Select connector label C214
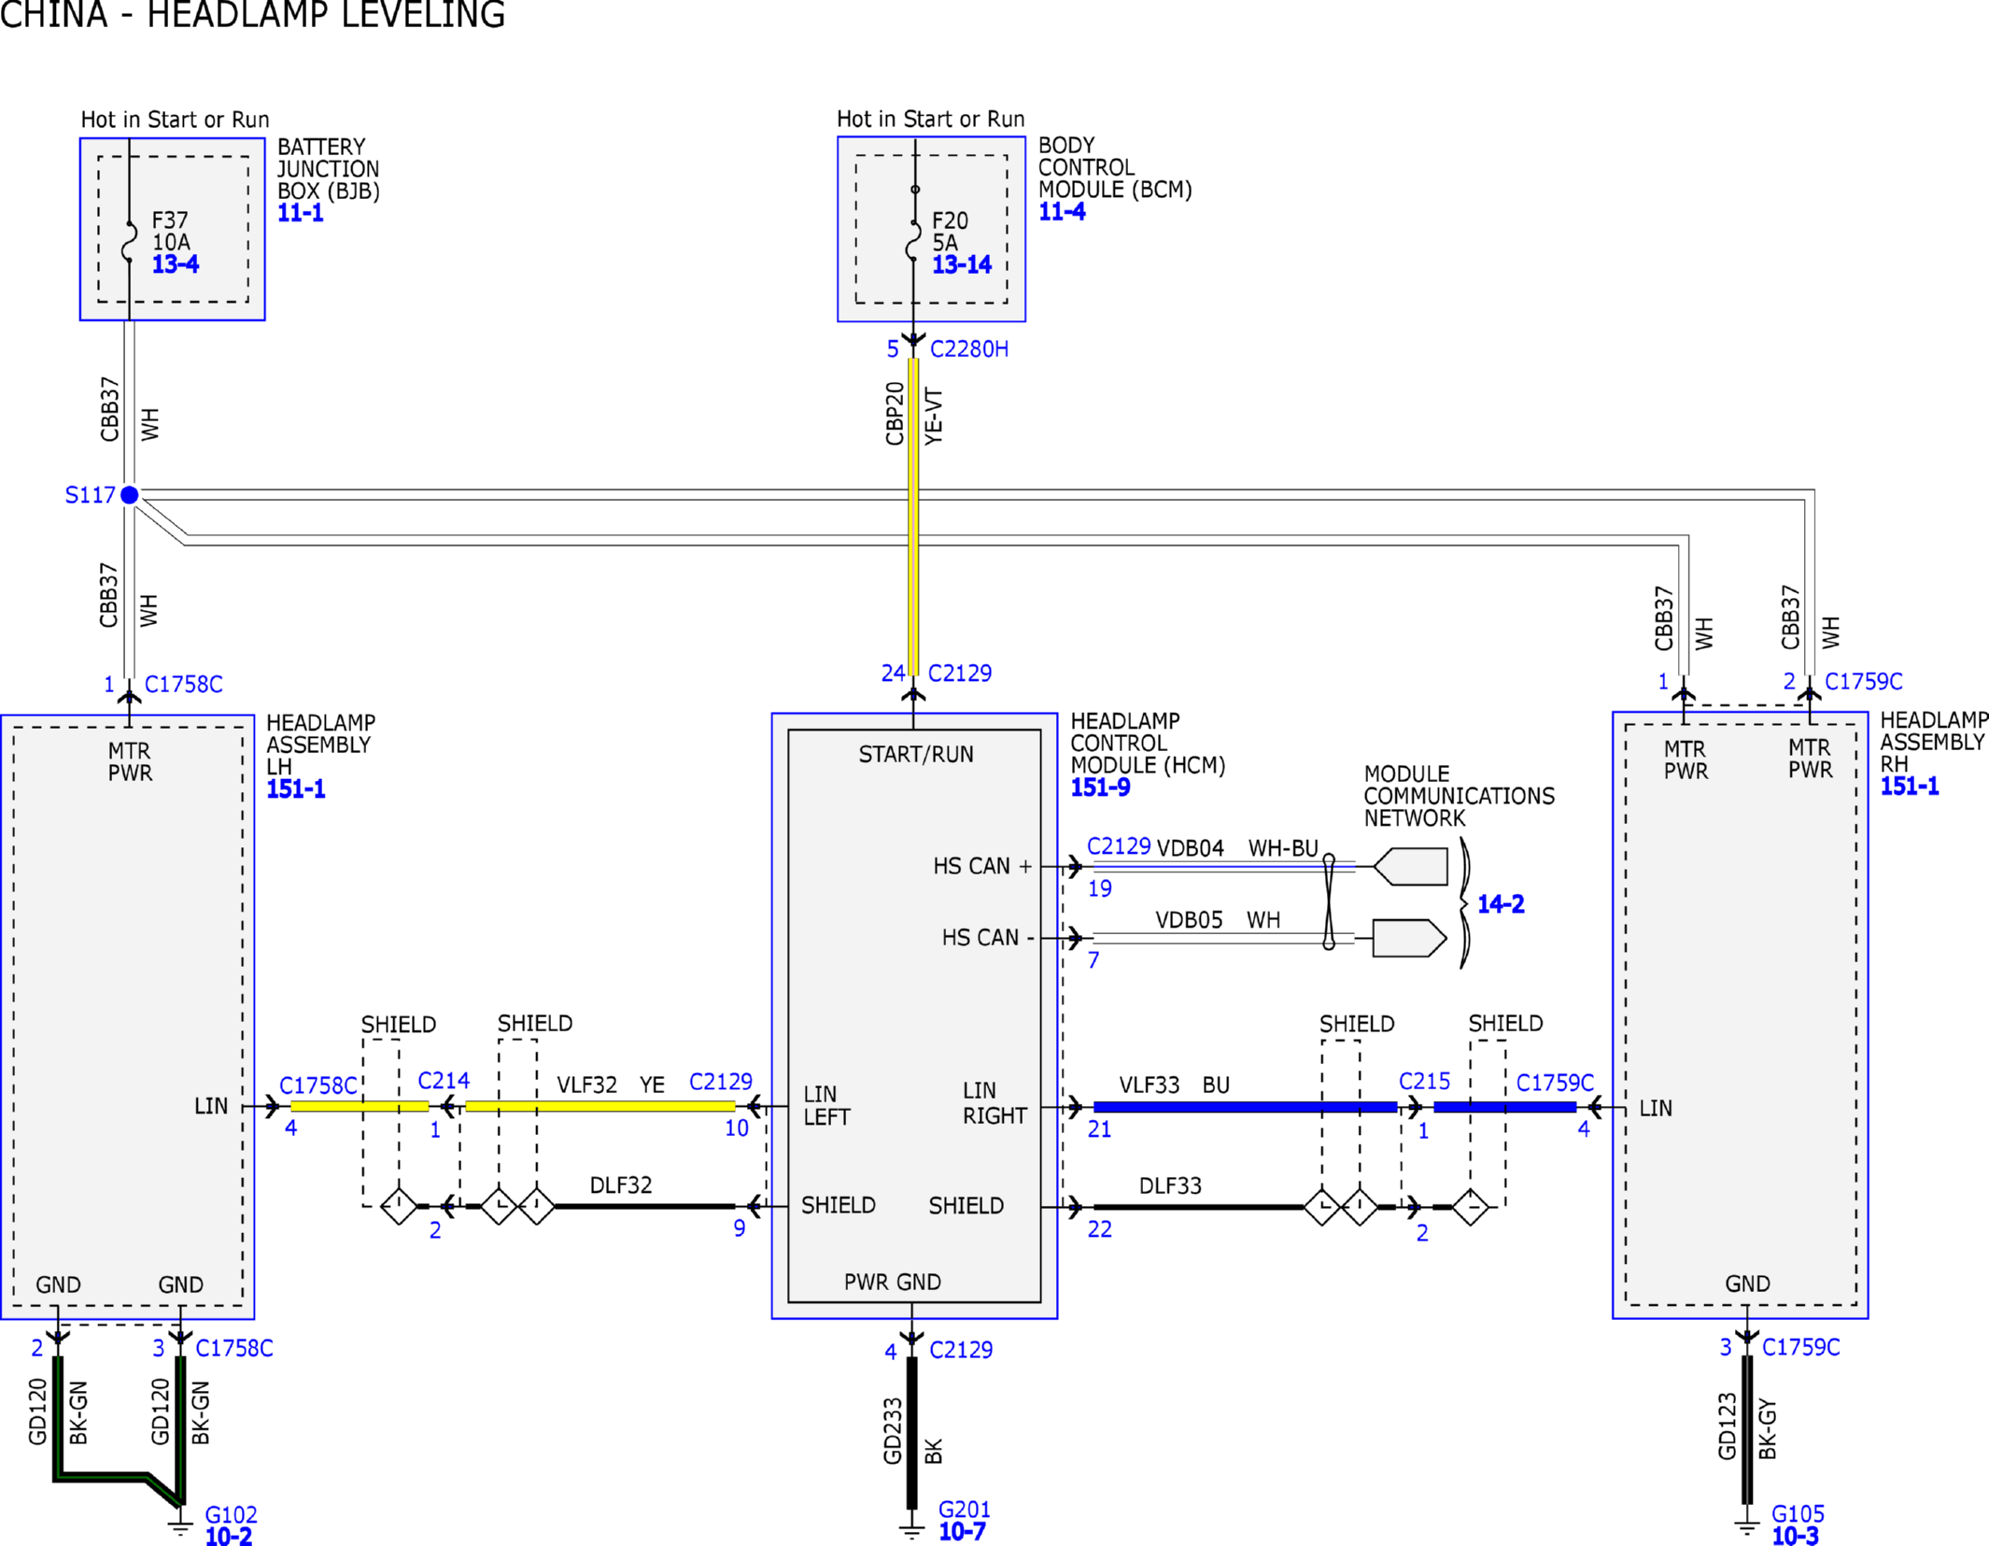The image size is (1989, 1546). click(x=444, y=1081)
